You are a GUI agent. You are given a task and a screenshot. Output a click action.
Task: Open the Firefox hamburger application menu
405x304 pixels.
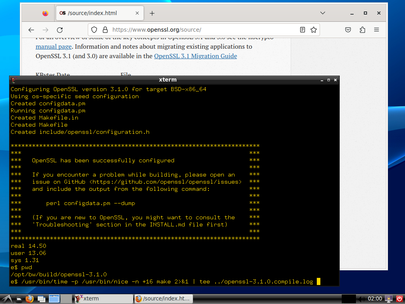click(377, 30)
